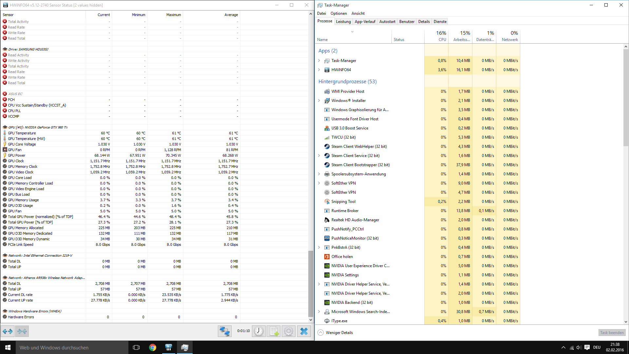
Task: Click the HWiNFO expand-columns arrows button
Action: tap(8, 331)
